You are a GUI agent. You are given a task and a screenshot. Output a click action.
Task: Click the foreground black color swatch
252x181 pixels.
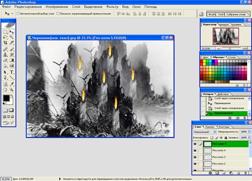(x=6, y=98)
